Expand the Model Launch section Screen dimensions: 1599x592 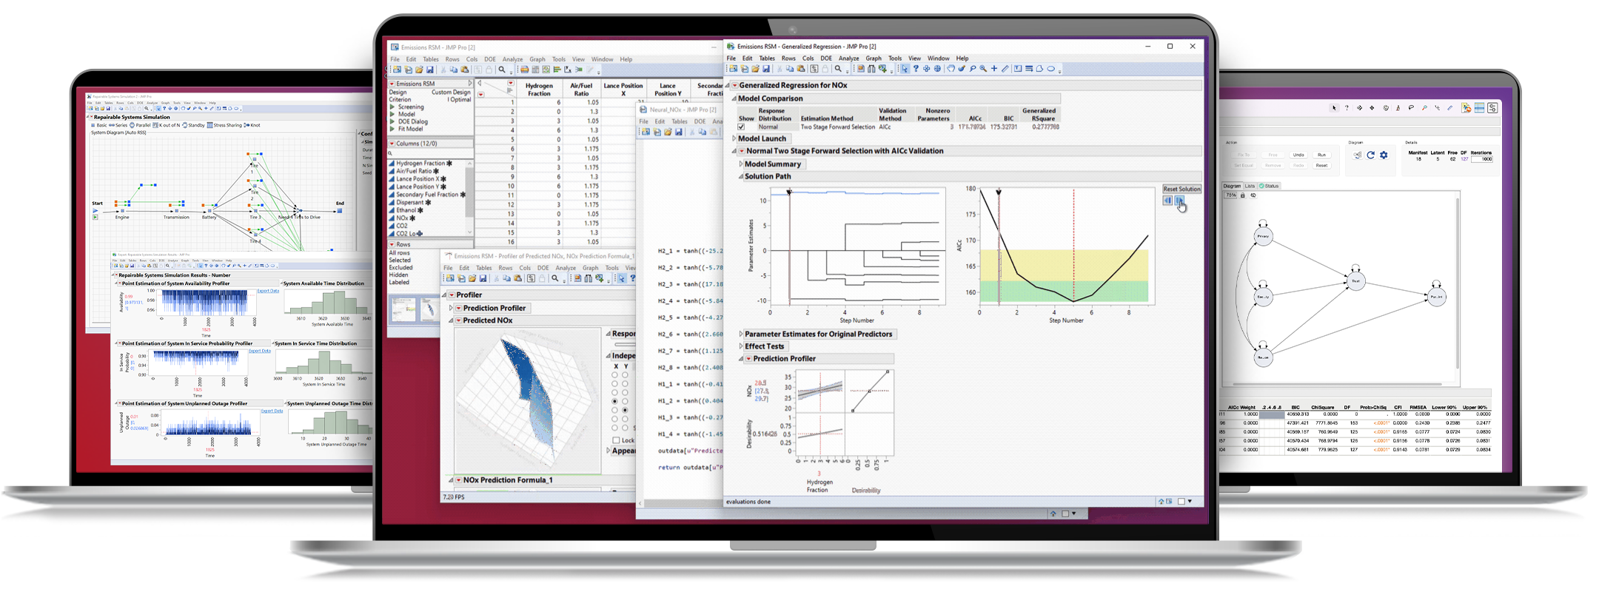click(734, 138)
